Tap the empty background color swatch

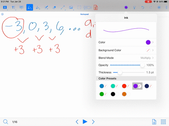148,50
